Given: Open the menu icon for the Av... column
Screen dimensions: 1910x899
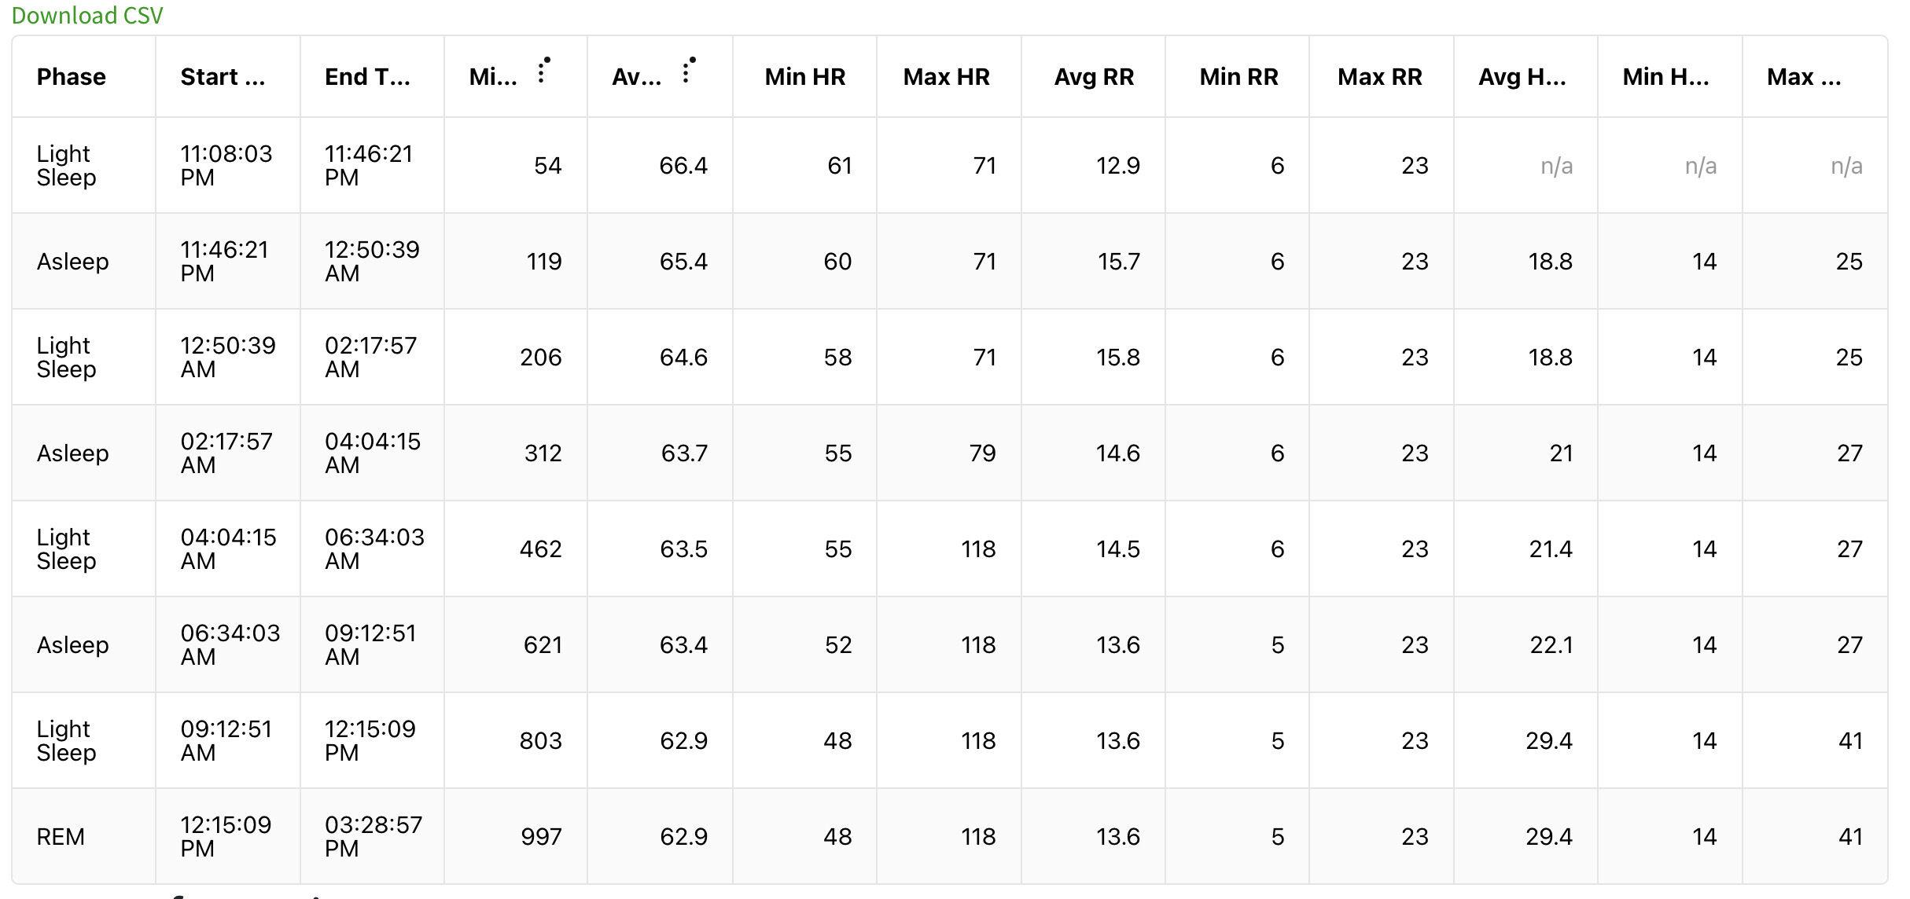Looking at the screenshot, I should 687,72.
